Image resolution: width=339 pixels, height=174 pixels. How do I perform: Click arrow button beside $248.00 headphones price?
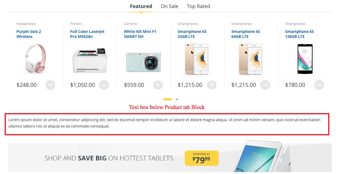tap(50, 85)
